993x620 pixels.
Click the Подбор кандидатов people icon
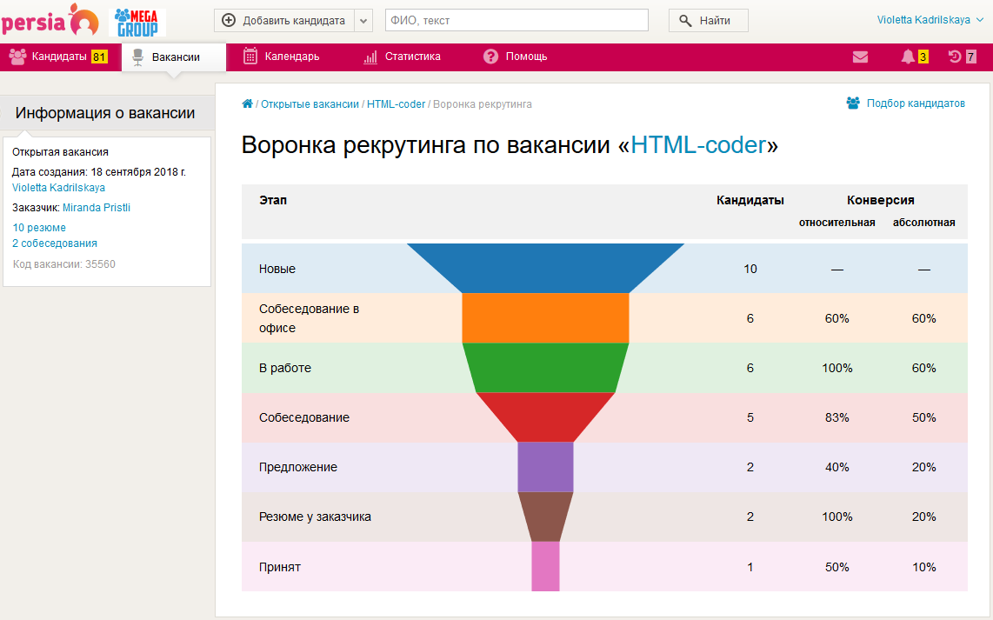[853, 103]
